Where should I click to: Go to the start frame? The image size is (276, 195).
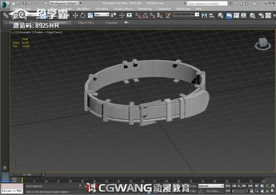(228, 186)
